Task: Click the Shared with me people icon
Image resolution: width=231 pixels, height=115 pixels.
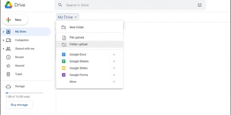Action: pos(8,49)
